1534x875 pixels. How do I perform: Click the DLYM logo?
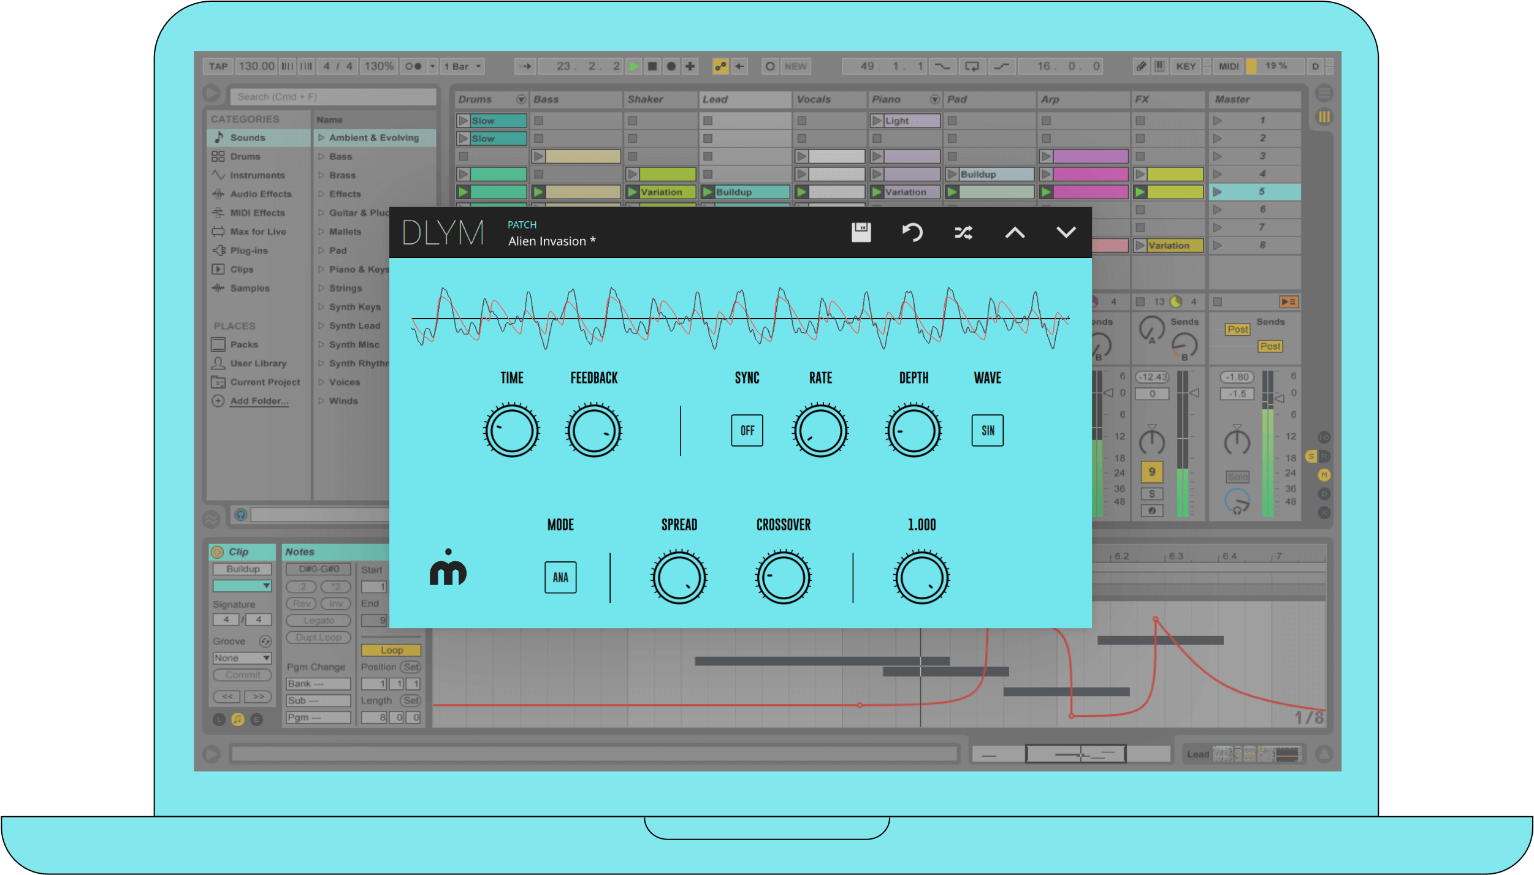click(443, 233)
